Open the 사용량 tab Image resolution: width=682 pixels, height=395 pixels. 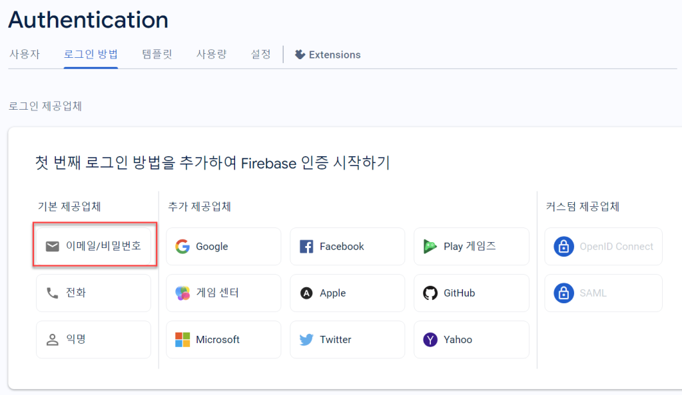[x=211, y=55]
